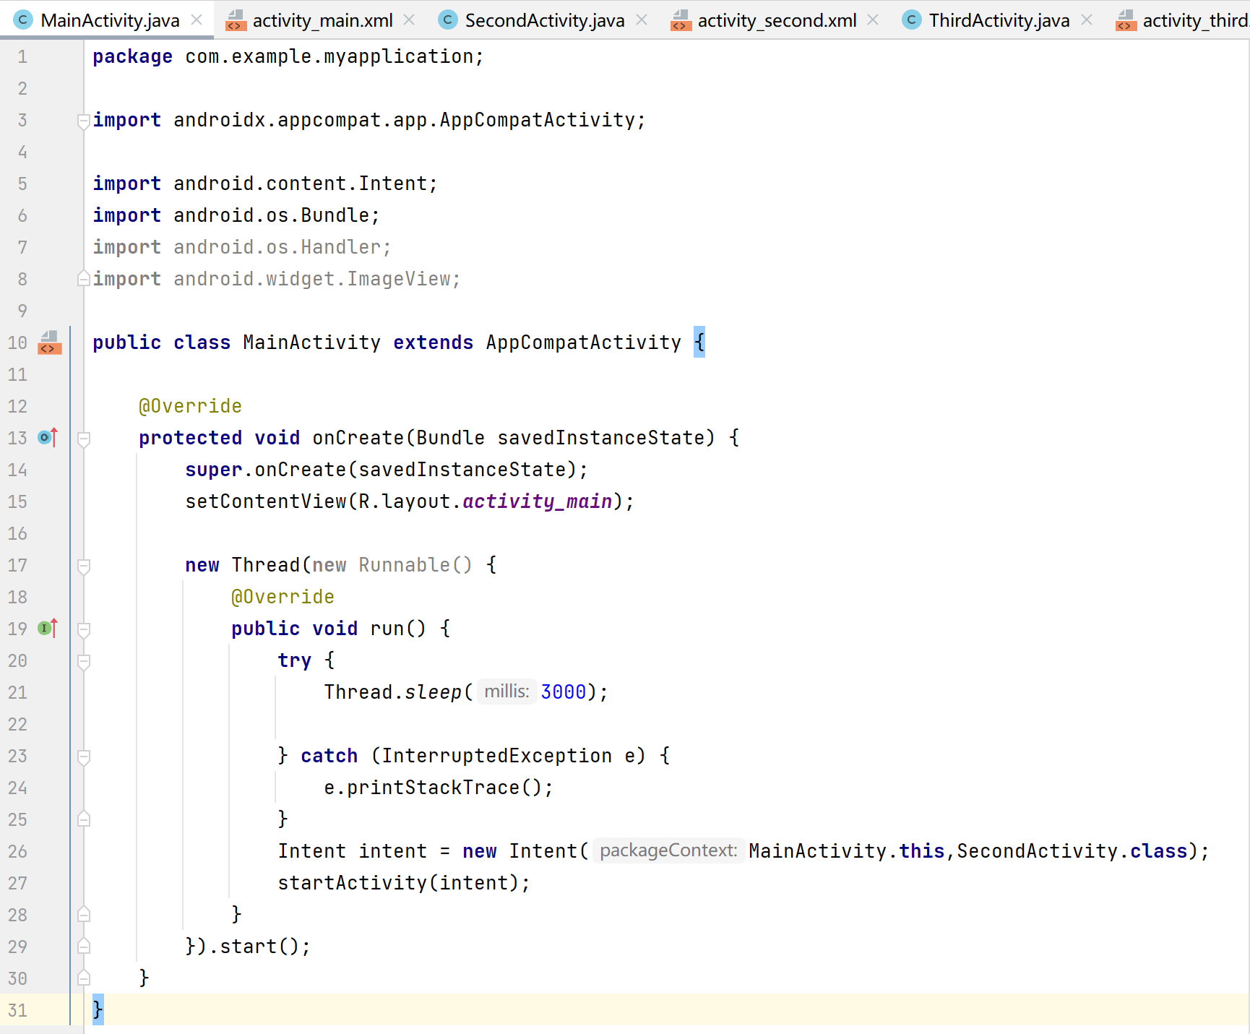Collapse the try block on line 20

click(83, 660)
